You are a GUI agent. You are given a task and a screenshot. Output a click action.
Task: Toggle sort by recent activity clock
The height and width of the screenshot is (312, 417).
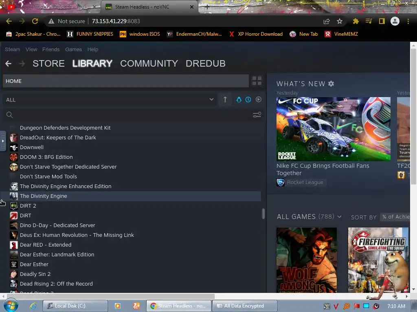click(248, 100)
